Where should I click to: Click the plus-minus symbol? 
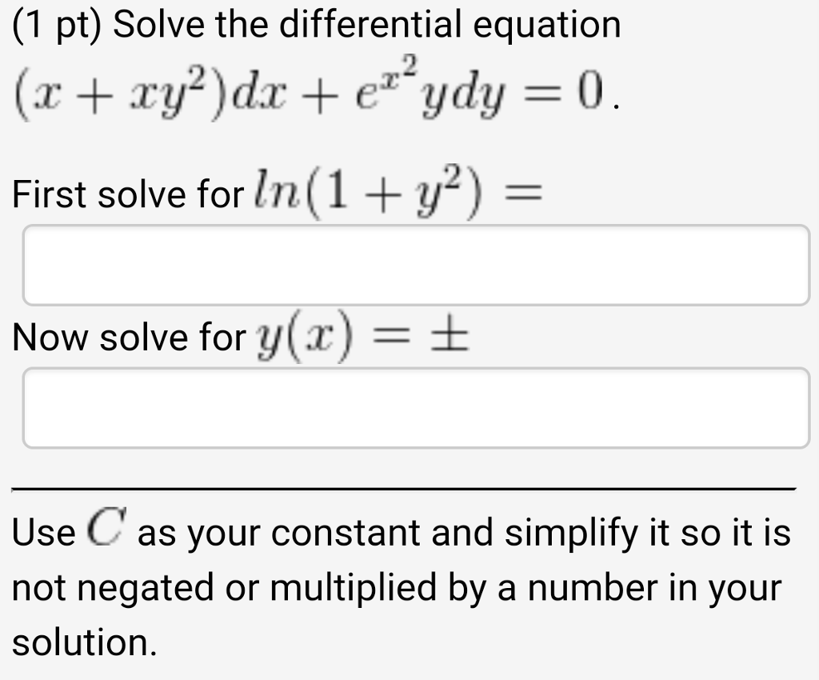452,338
